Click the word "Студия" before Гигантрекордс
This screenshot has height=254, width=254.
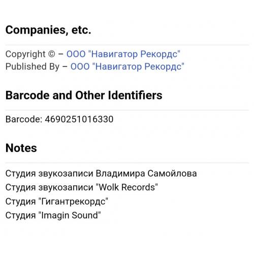20,202
